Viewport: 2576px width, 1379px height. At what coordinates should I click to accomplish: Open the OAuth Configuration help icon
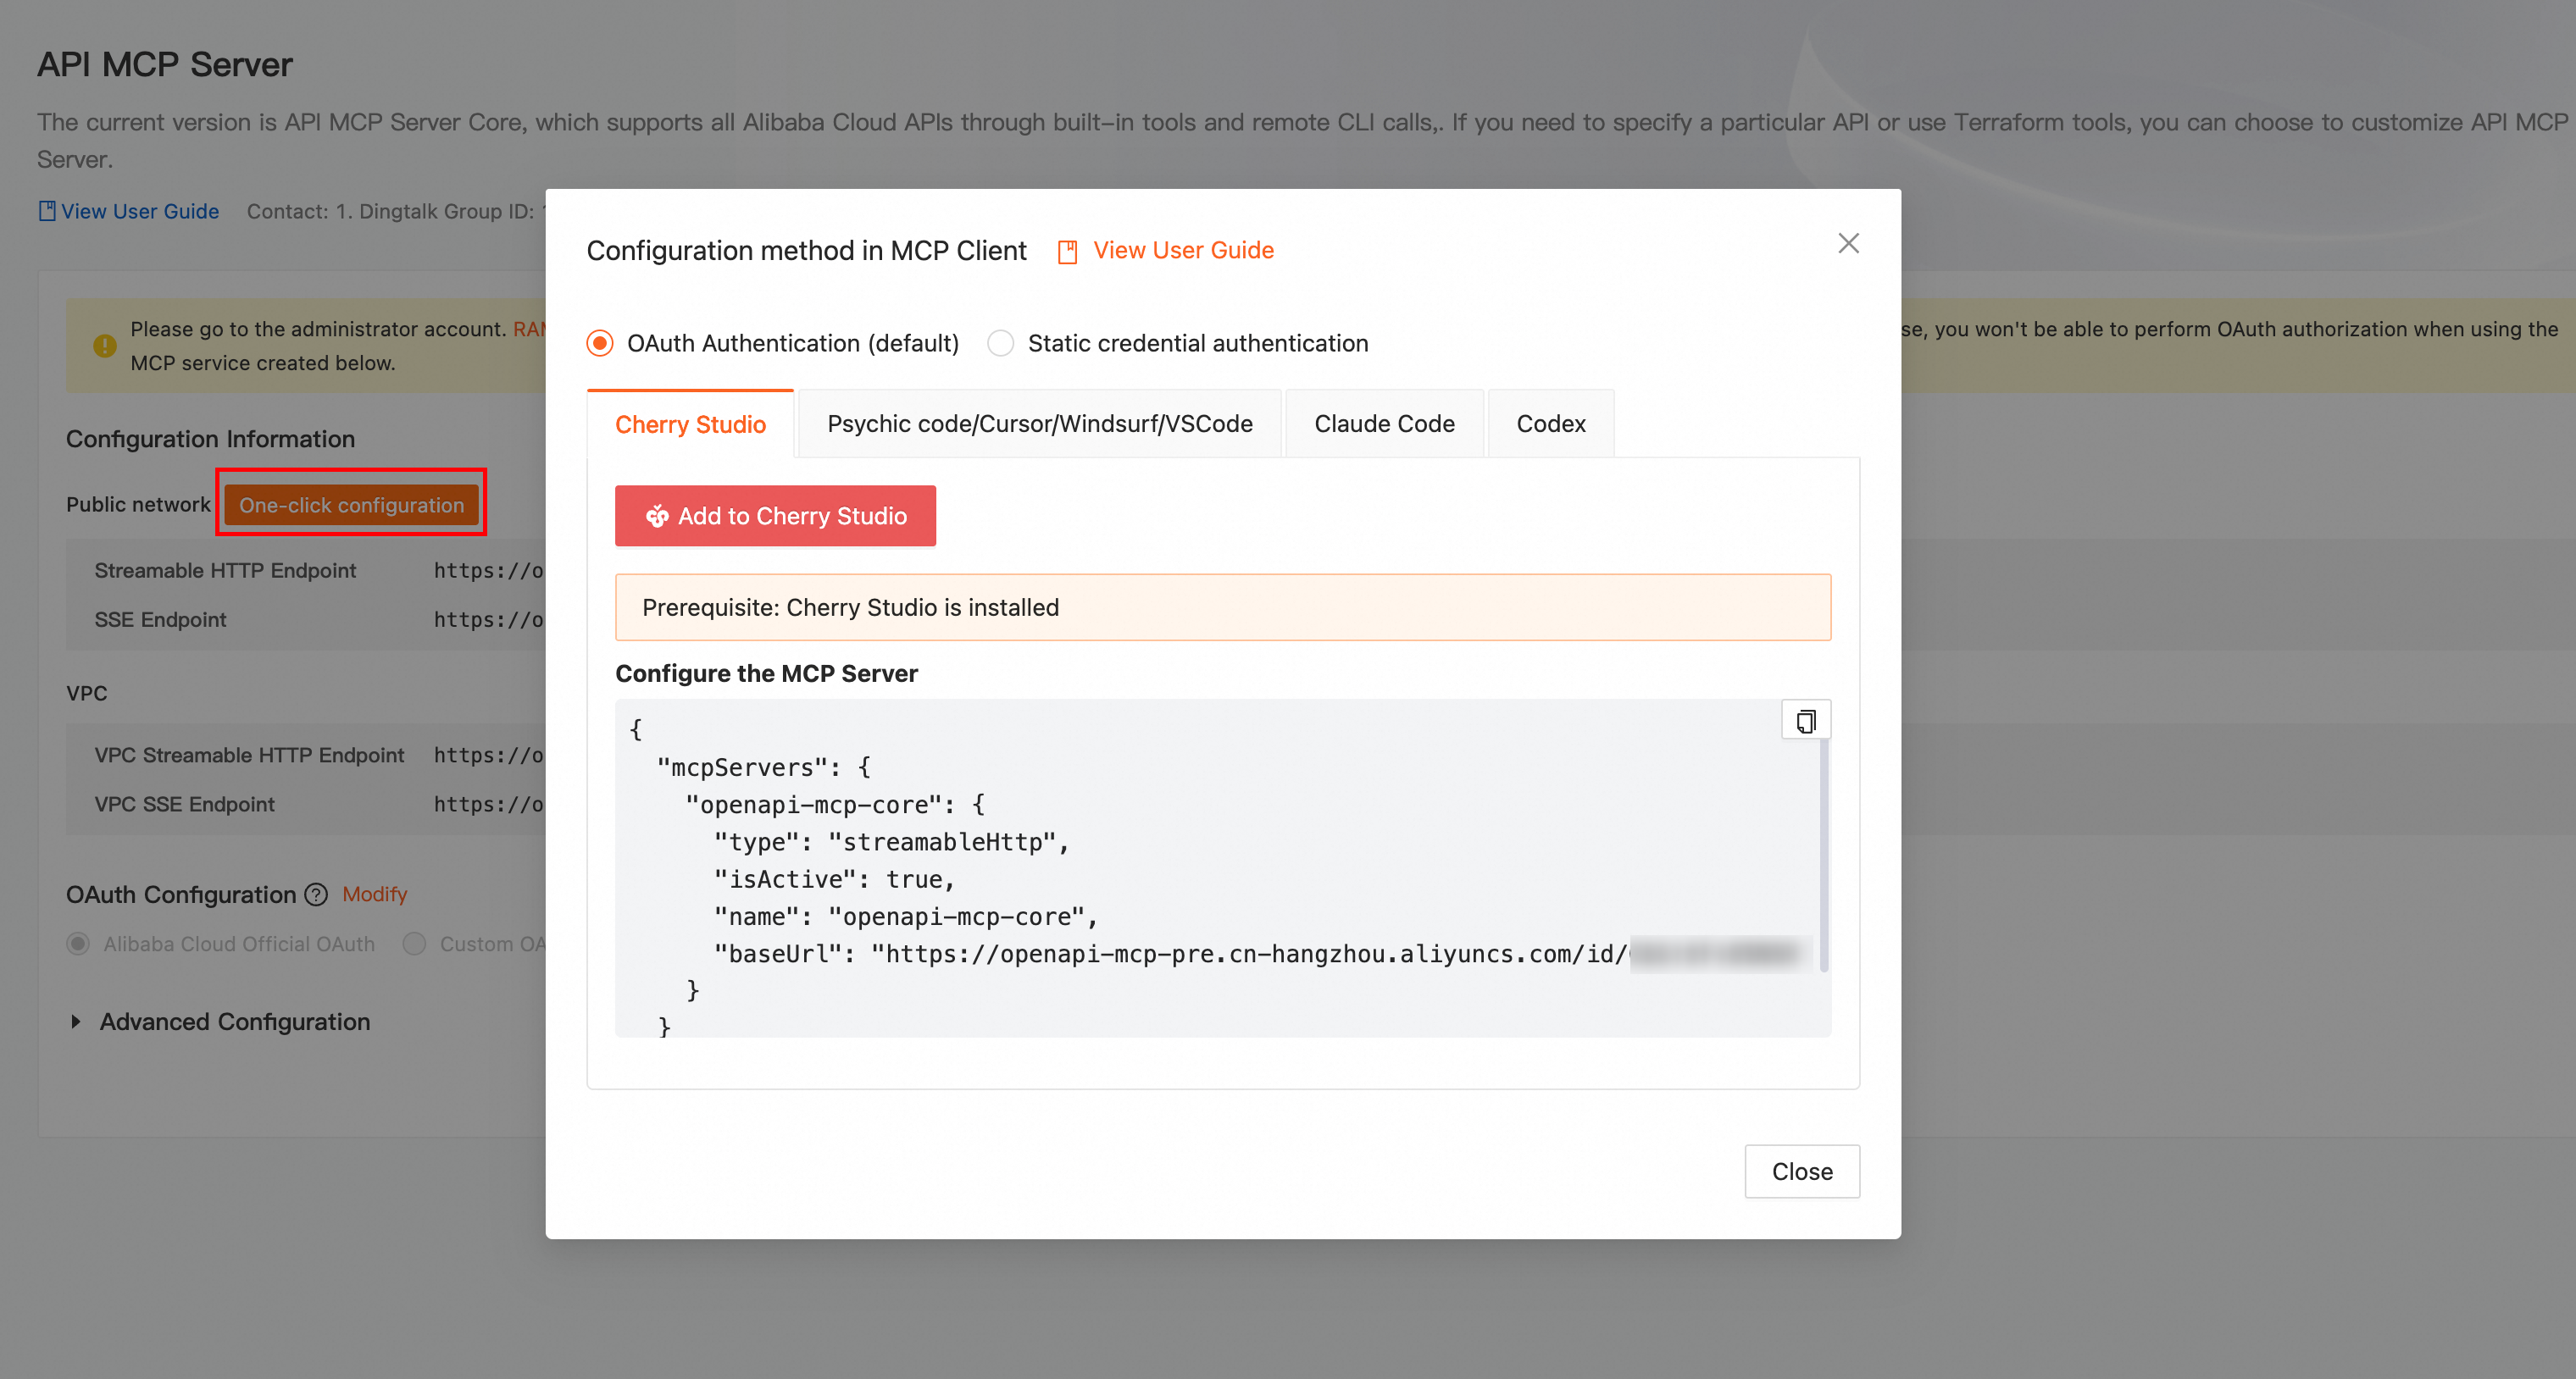(316, 894)
